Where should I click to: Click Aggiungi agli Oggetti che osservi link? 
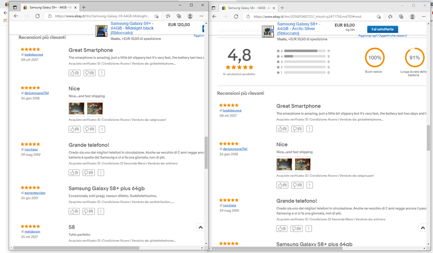[x=382, y=36]
